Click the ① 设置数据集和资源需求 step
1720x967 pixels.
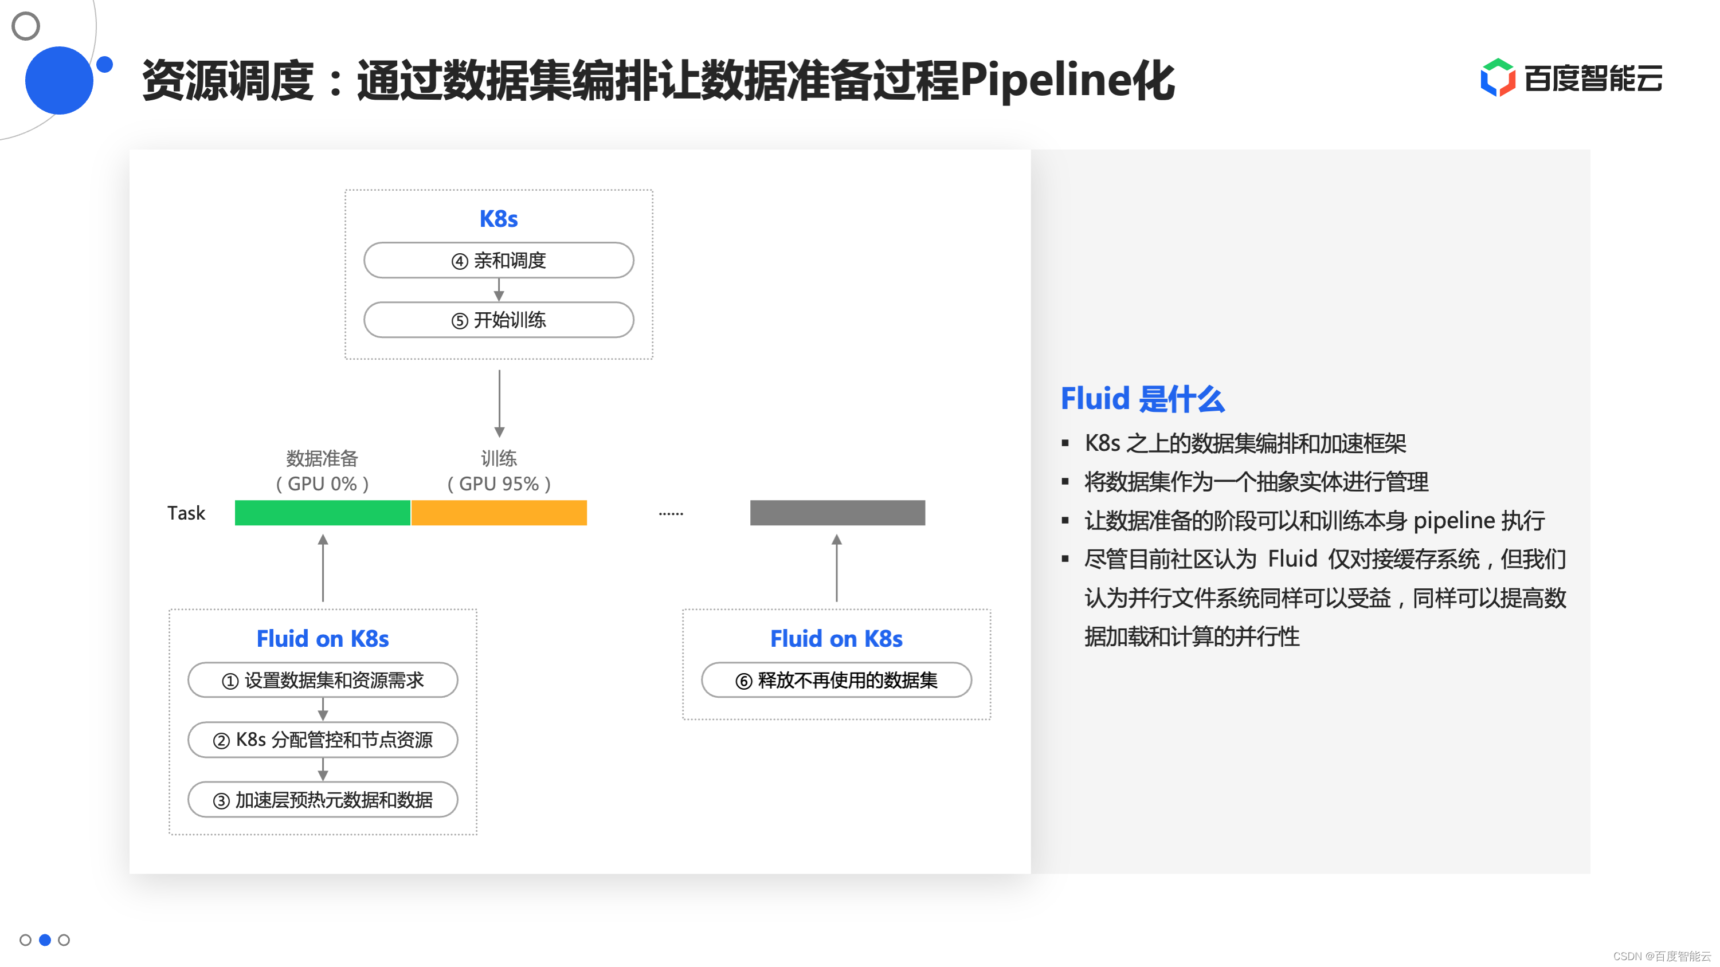coord(323,680)
